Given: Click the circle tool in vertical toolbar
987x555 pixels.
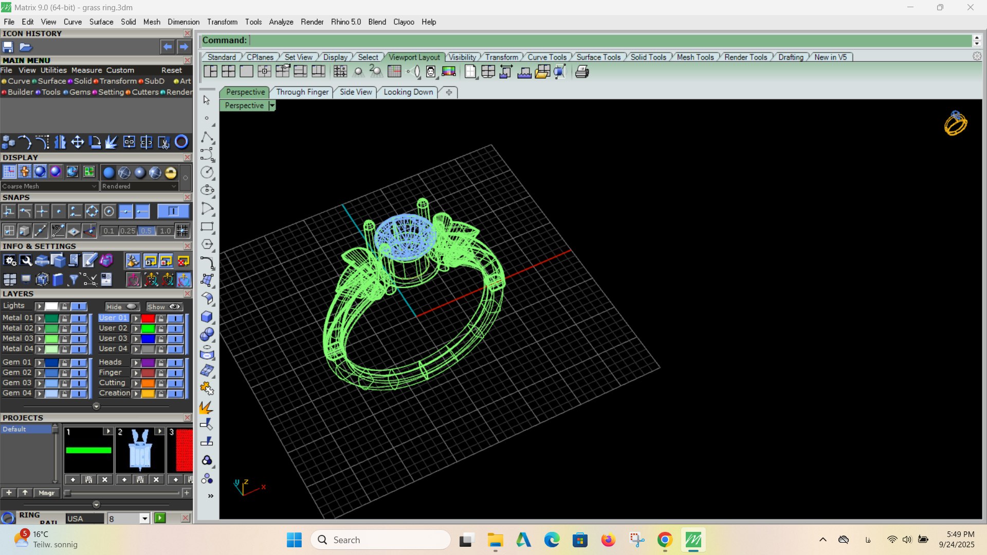Looking at the screenshot, I should (207, 172).
